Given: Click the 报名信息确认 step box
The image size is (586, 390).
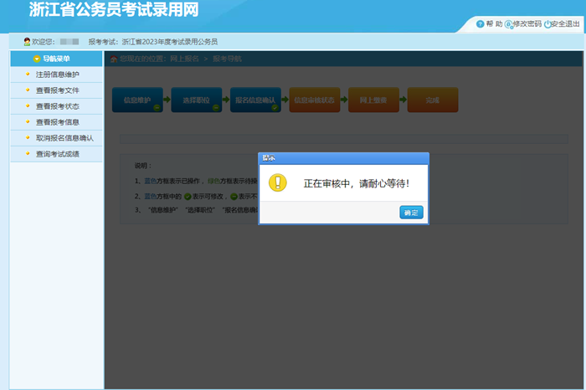Looking at the screenshot, I should pyautogui.click(x=254, y=100).
